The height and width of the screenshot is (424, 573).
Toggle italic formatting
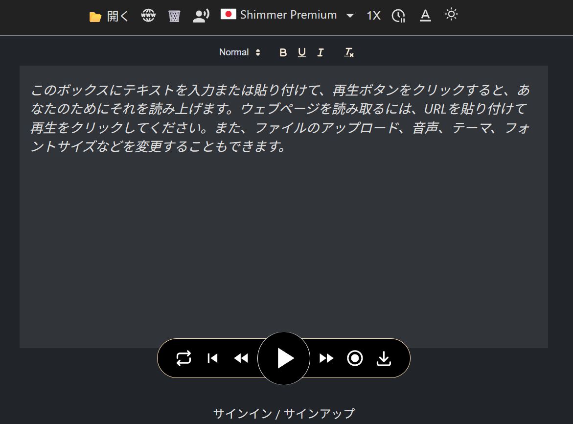point(321,53)
